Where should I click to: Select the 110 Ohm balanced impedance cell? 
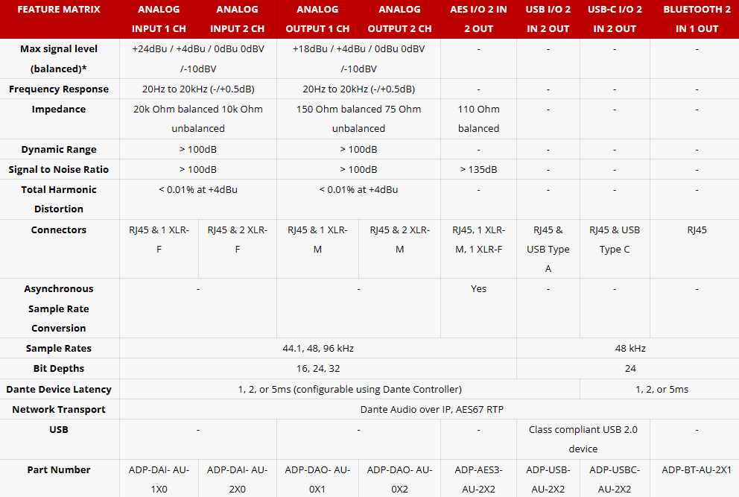pyautogui.click(x=478, y=119)
